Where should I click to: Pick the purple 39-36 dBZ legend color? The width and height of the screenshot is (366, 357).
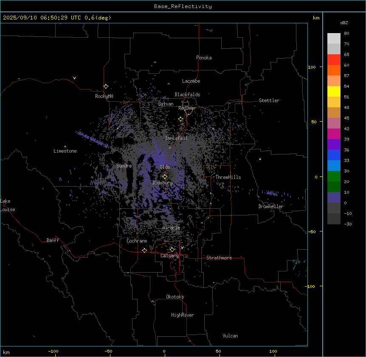pos(334,144)
